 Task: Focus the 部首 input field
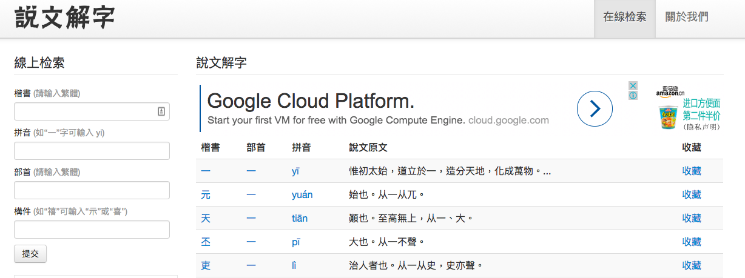92,190
